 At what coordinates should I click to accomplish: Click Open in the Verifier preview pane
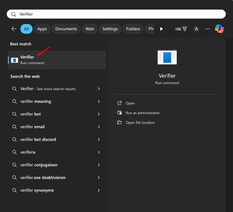click(130, 103)
